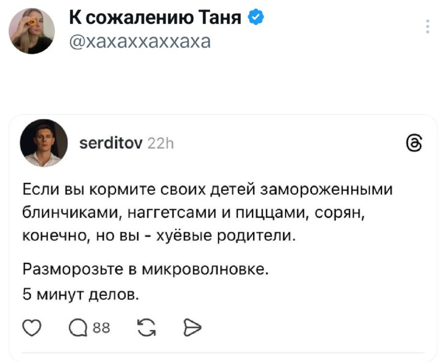Click the blue verified checkmark badge
Viewport: 448px width, 362px height.
click(x=255, y=18)
